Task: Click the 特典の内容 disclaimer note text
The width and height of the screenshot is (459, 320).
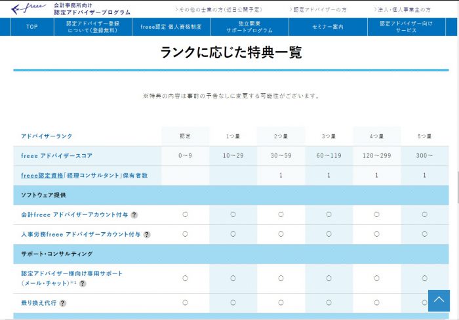Action: coord(231,96)
